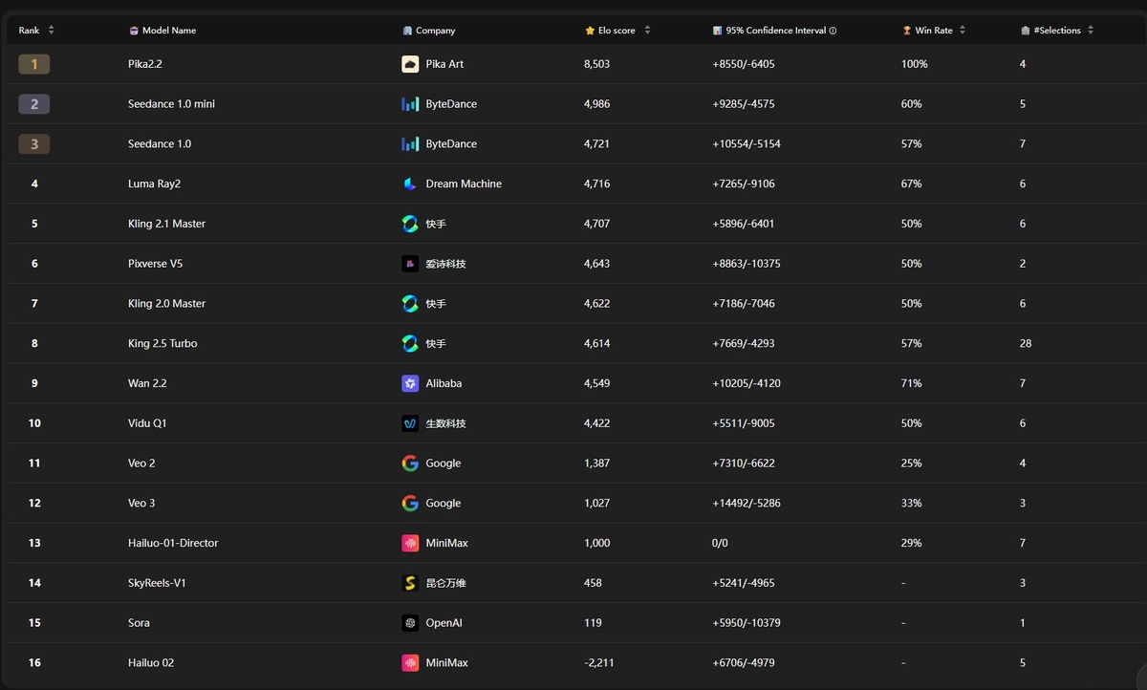Click Google logo in Veo 3 row
The height and width of the screenshot is (690, 1147).
(410, 503)
